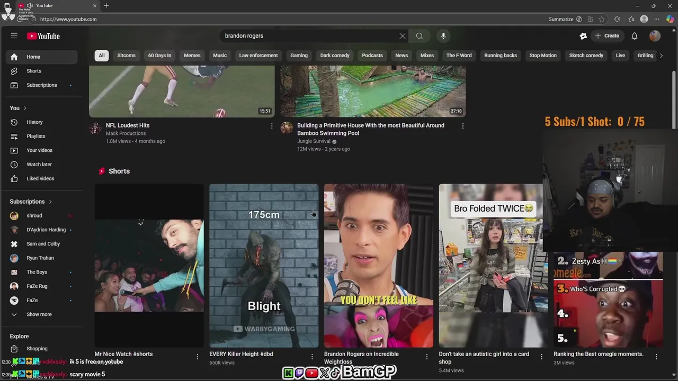Select the Memes filter chip
The height and width of the screenshot is (381, 678).
coord(192,56)
